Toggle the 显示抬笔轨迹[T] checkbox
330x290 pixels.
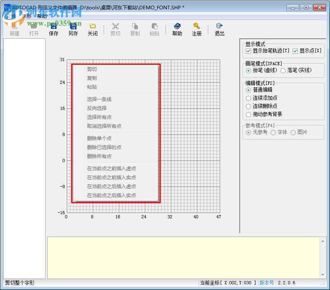pyautogui.click(x=248, y=51)
